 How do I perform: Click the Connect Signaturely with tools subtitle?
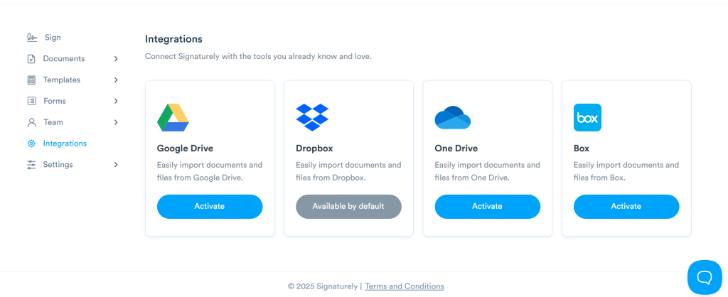tap(259, 57)
